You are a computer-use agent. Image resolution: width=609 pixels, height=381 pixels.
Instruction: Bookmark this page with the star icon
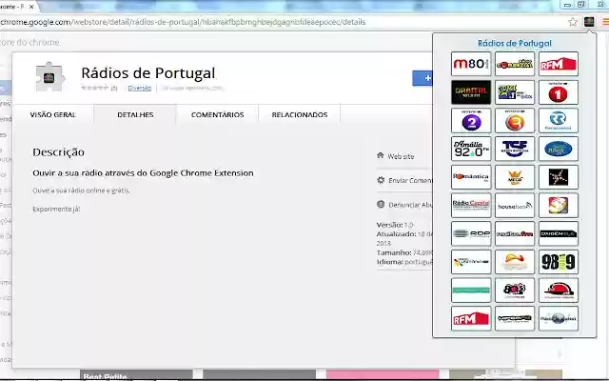click(573, 22)
